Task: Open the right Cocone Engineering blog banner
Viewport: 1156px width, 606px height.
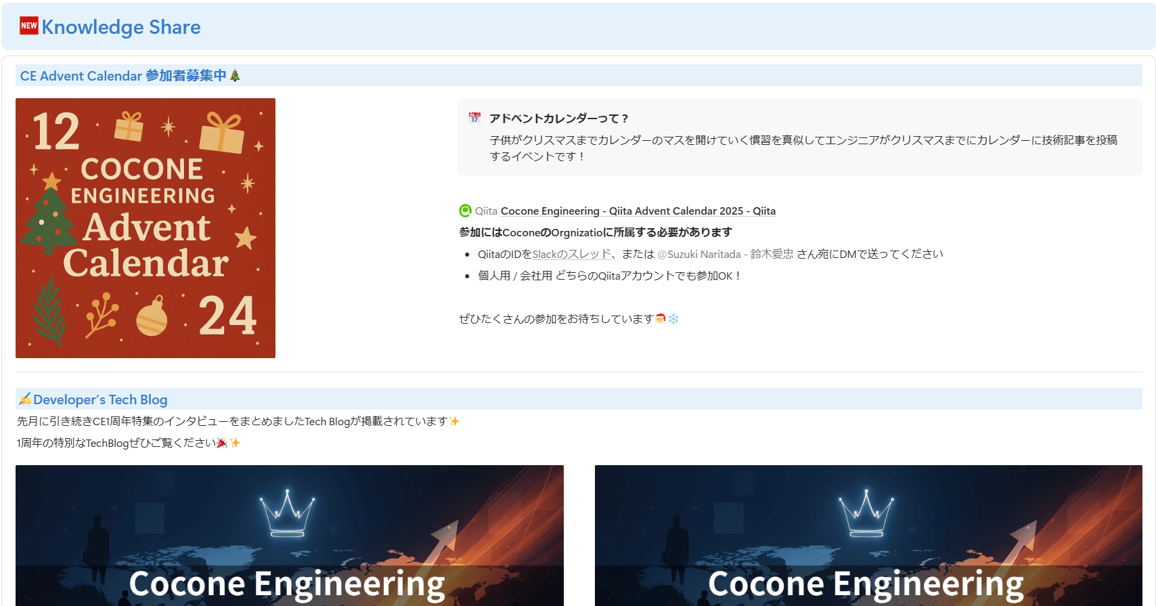Action: coord(868,536)
